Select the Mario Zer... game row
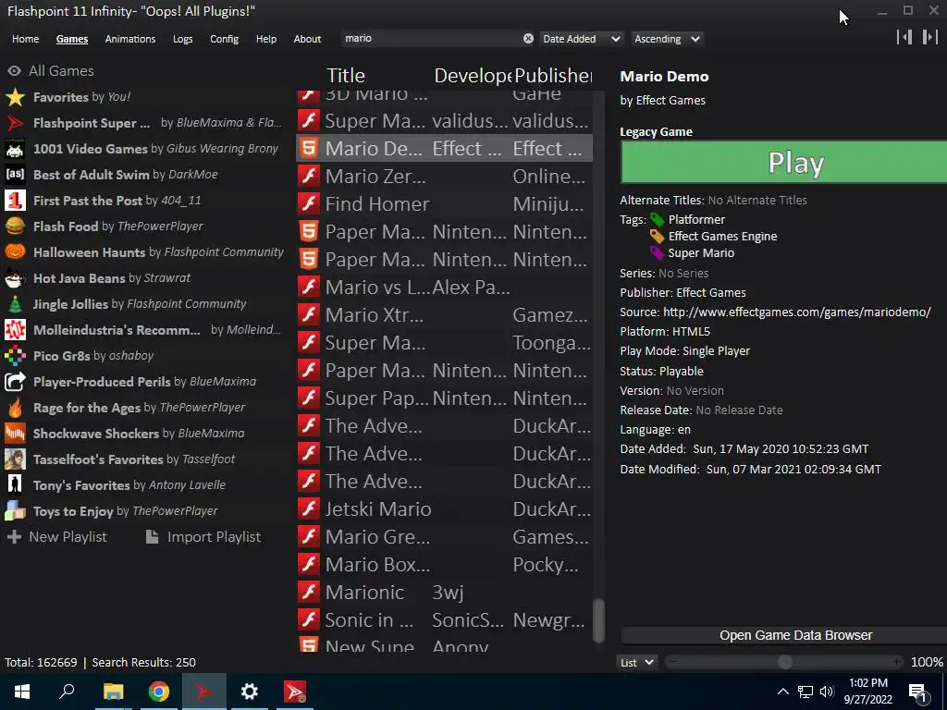The image size is (947, 710). point(445,177)
